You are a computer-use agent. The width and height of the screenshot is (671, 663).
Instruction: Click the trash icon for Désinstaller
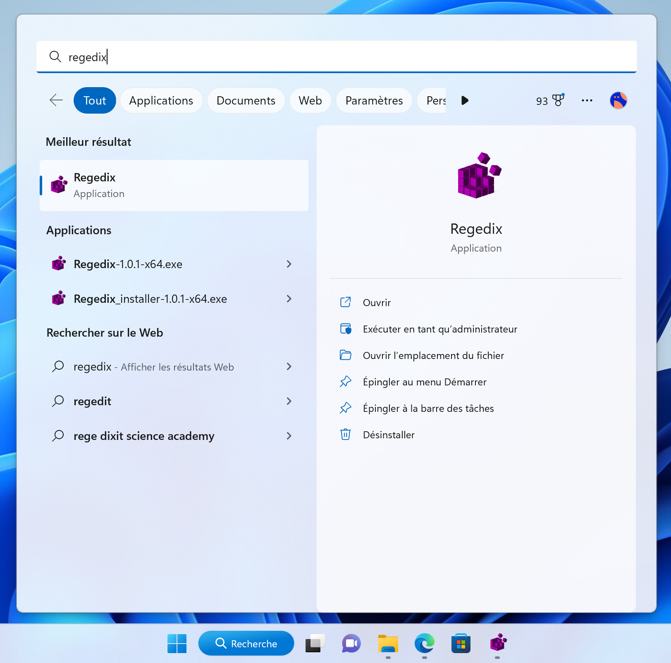[x=345, y=435]
